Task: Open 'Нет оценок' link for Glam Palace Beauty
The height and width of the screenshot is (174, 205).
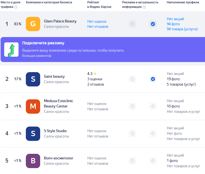Action: pyautogui.click(x=97, y=21)
